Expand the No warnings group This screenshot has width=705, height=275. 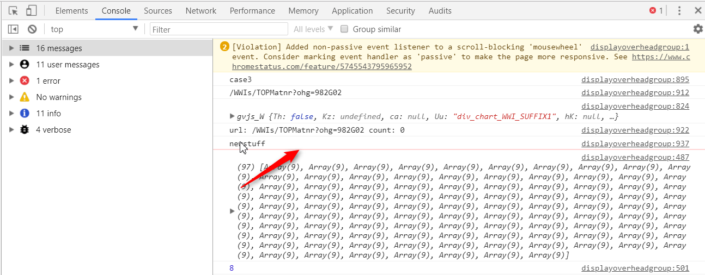point(11,97)
